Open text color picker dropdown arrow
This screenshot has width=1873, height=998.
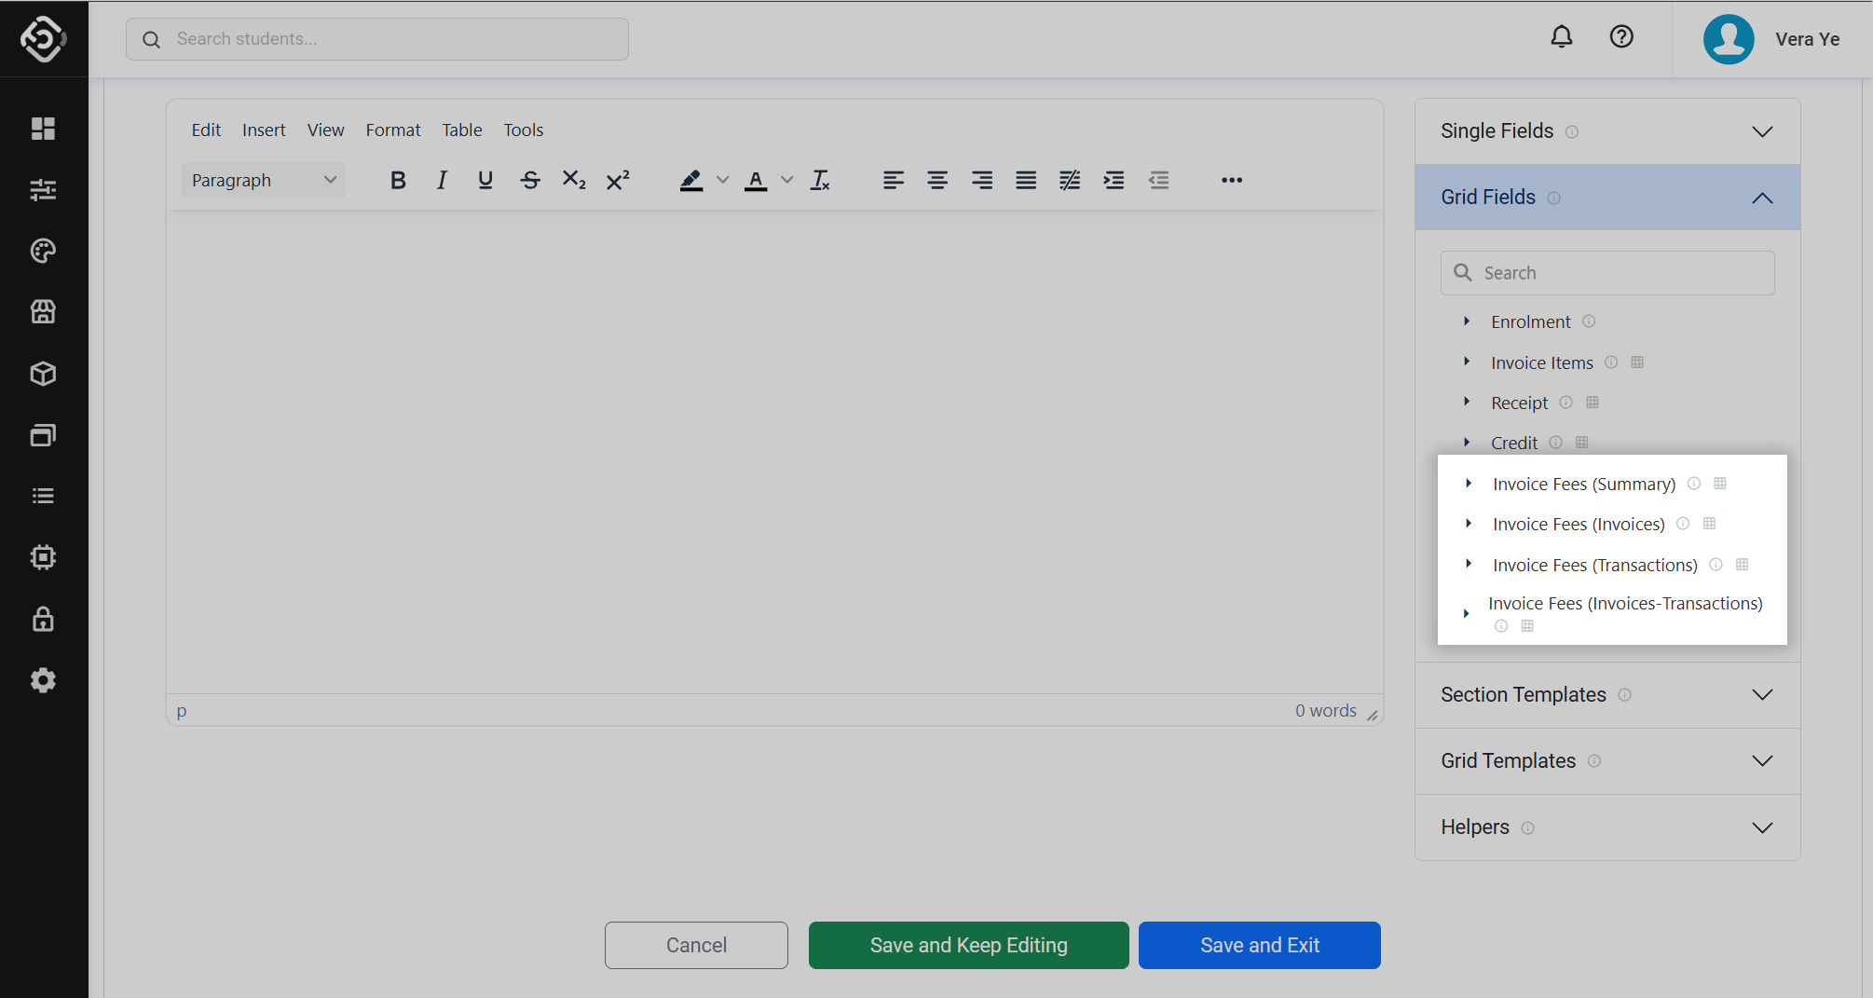click(787, 181)
